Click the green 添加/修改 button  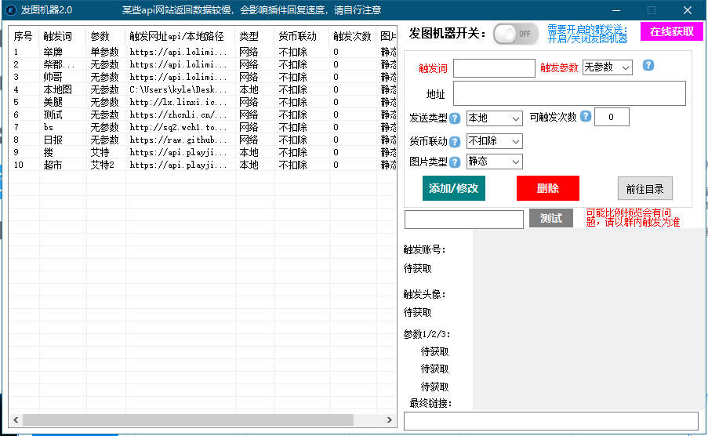pos(454,188)
